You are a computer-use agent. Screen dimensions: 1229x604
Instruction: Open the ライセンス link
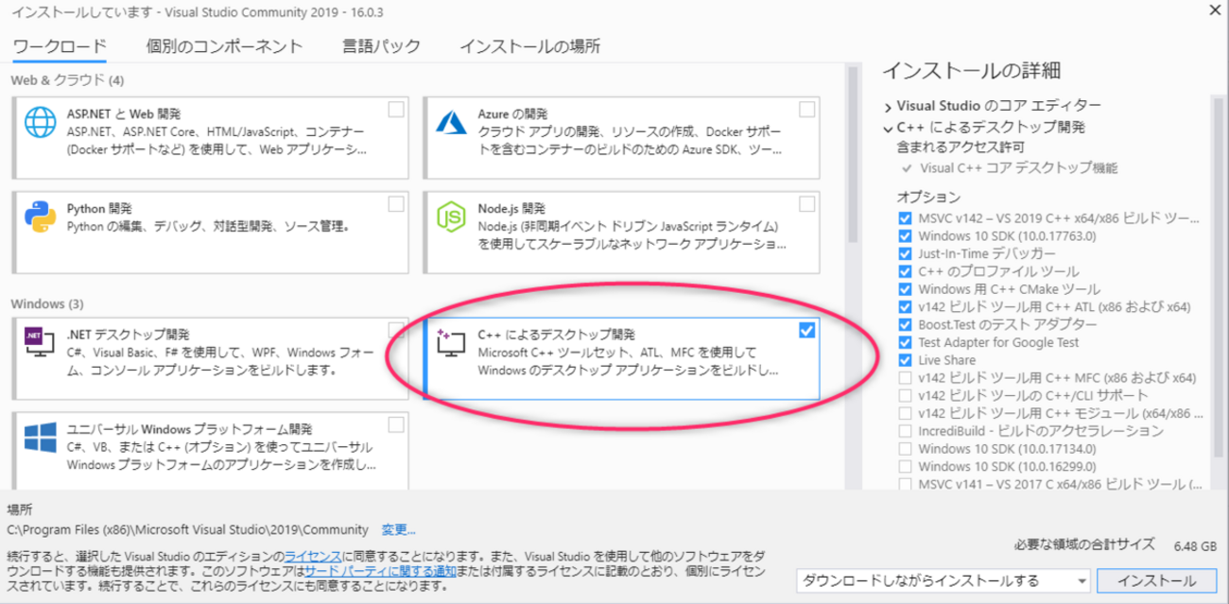click(x=312, y=556)
